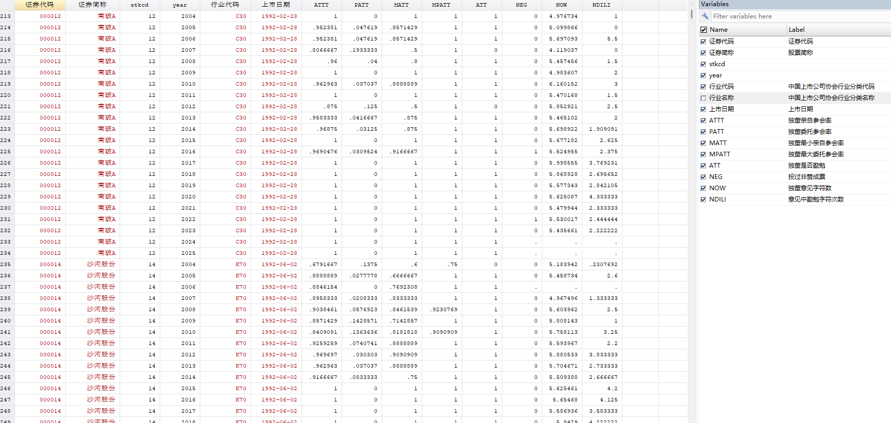Select the NDILI column header in data grid
This screenshot has width=891, height=423.
[x=601, y=5]
